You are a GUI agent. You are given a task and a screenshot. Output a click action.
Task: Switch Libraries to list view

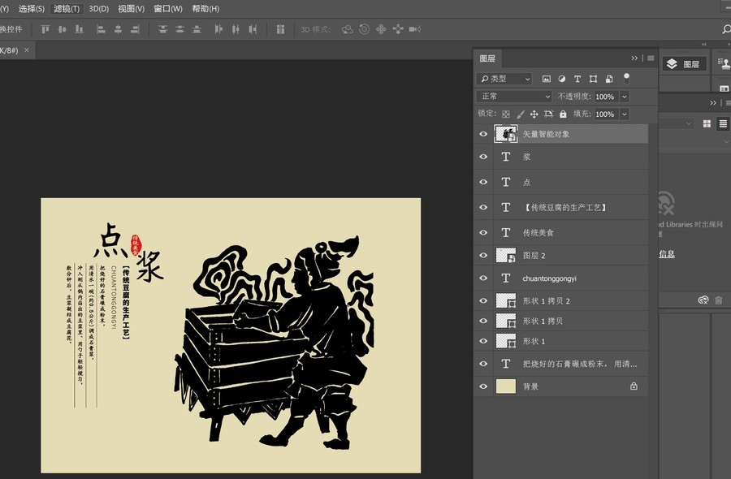(x=723, y=123)
